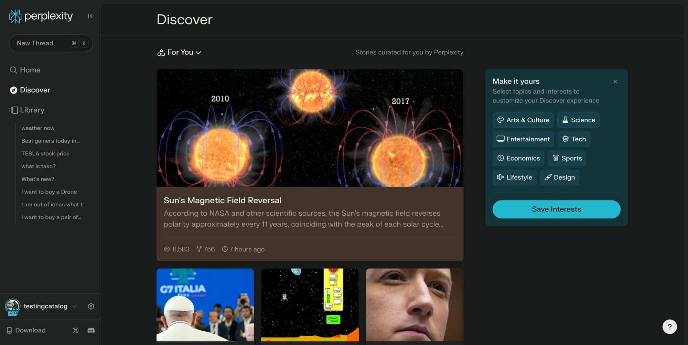The height and width of the screenshot is (345, 688).
Task: Click the help question mark icon
Action: [669, 326]
